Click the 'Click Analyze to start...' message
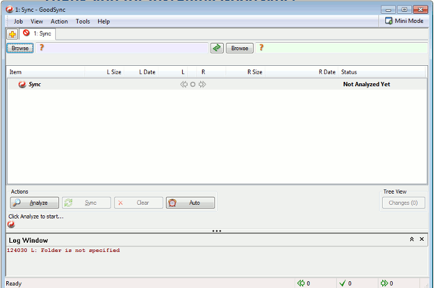435x288 pixels. [36, 217]
